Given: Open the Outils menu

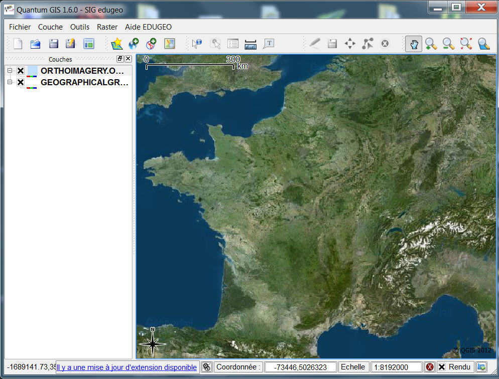Looking at the screenshot, I should (79, 27).
